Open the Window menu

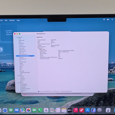(12, 20)
